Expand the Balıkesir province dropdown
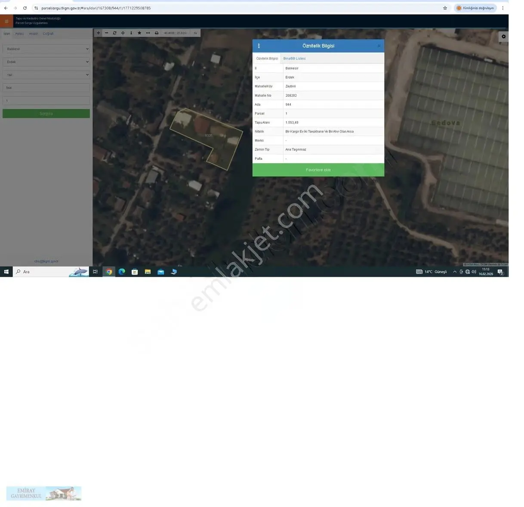The width and height of the screenshot is (524, 507). click(46, 49)
